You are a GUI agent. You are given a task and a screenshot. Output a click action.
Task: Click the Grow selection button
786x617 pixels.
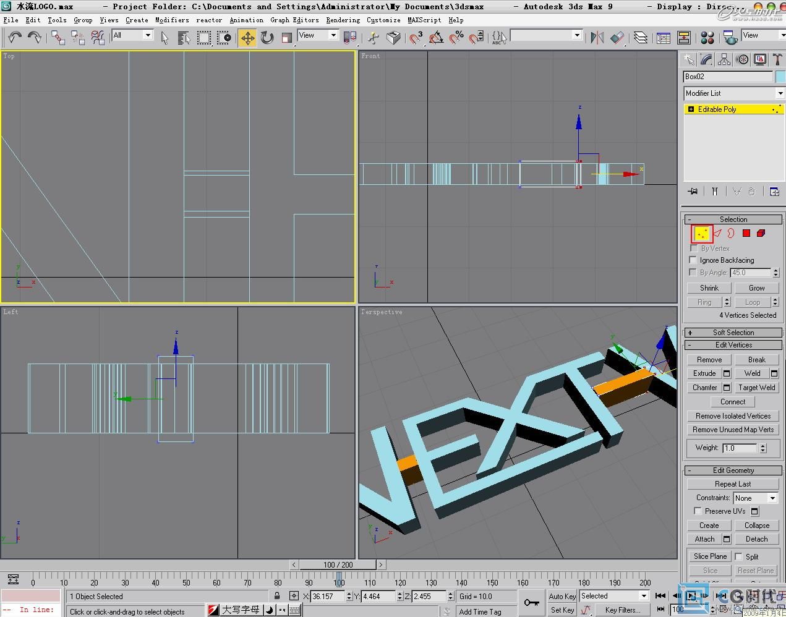(756, 288)
